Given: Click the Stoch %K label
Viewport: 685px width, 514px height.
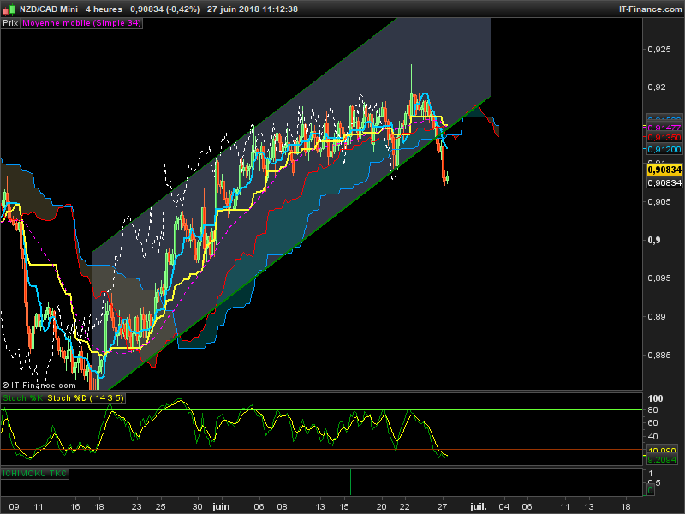Looking at the screenshot, I should (x=23, y=398).
